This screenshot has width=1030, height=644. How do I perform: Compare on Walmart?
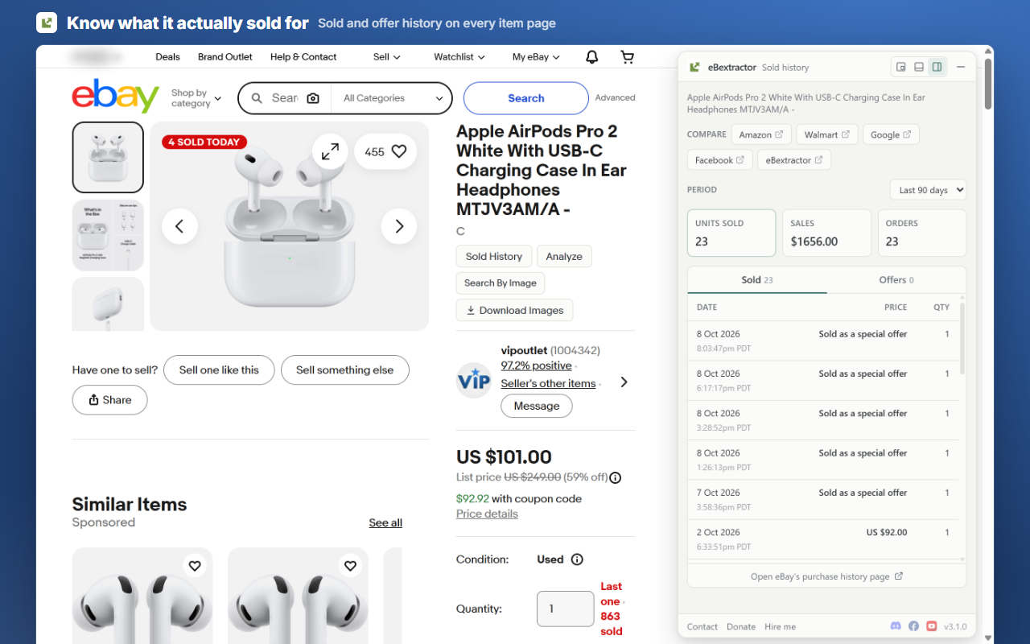[827, 134]
